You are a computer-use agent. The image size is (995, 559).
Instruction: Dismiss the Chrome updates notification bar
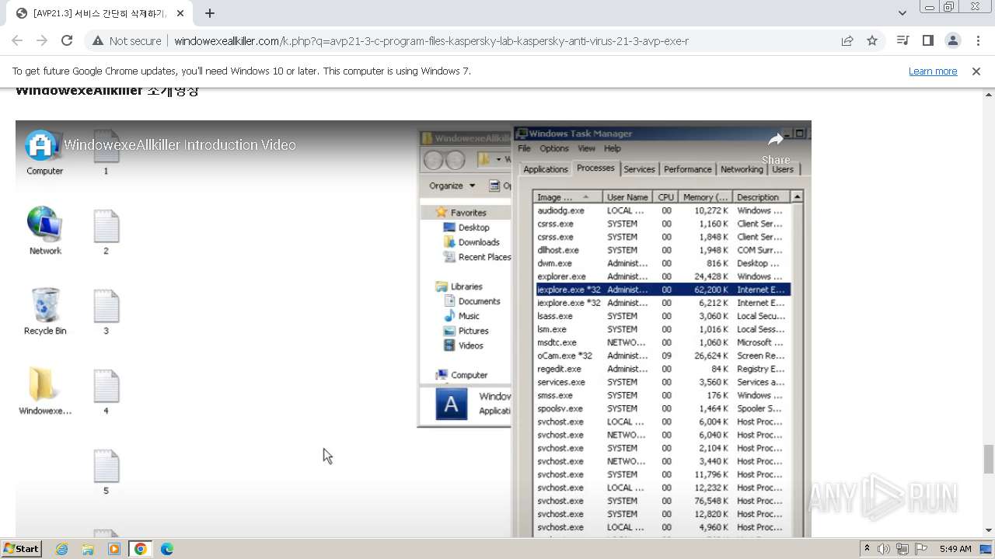click(x=976, y=71)
